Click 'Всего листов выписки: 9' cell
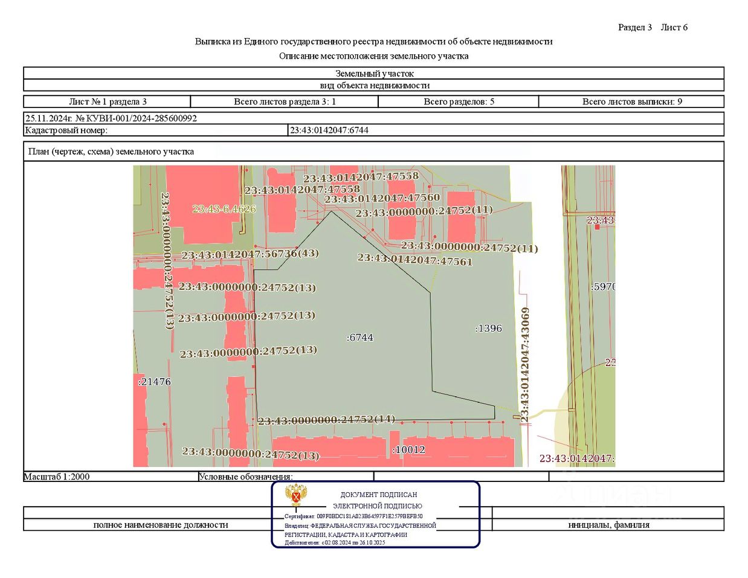 (631, 101)
